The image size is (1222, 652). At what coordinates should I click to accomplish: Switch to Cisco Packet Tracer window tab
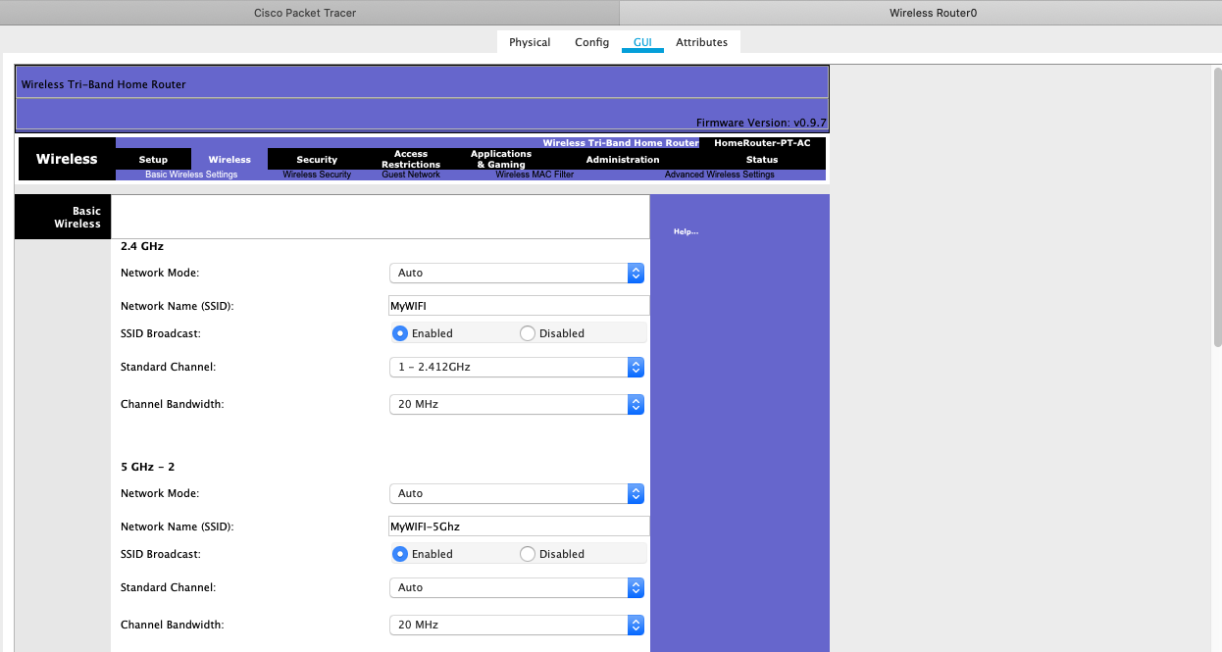[305, 13]
